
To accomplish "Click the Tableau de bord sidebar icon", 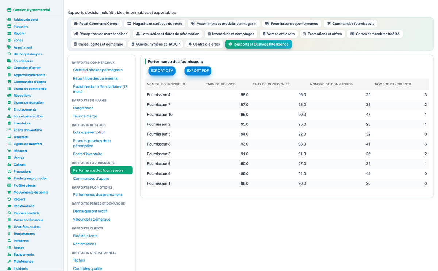I will (x=9, y=20).
